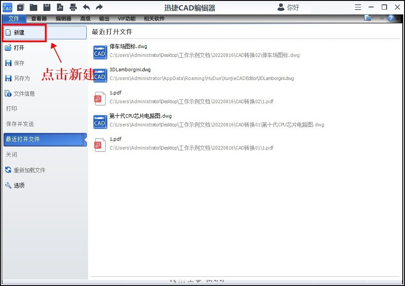Click the Open folder icon in toolbar
Image resolution: width=405 pixels, height=286 pixels.
pos(33,7)
